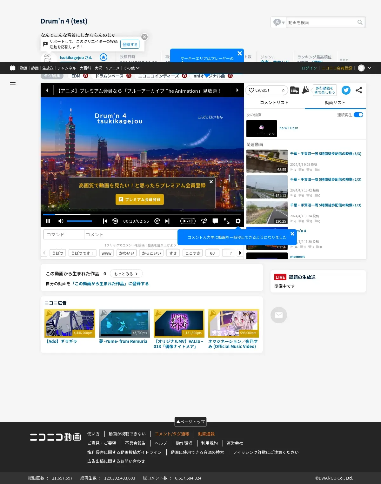Image resolution: width=381 pixels, height=484 pixels.
Task: Rewind 10 seconds in the player
Action: [115, 221]
